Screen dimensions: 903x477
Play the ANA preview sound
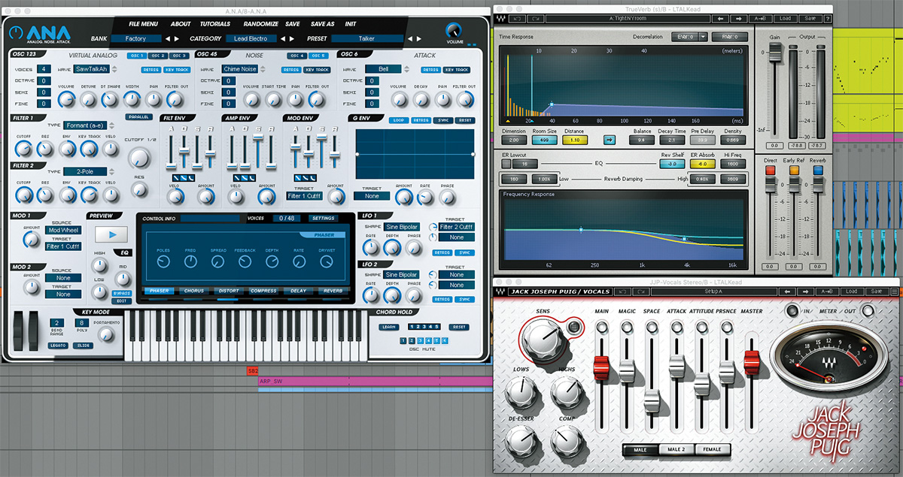click(111, 234)
